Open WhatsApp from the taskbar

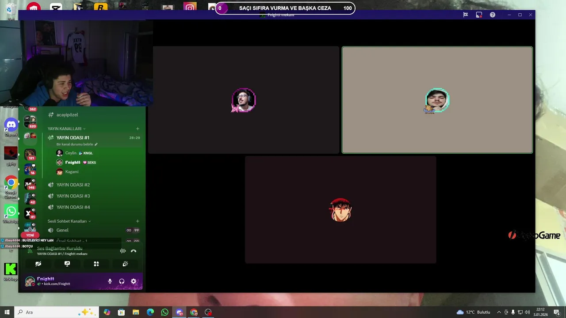165,312
